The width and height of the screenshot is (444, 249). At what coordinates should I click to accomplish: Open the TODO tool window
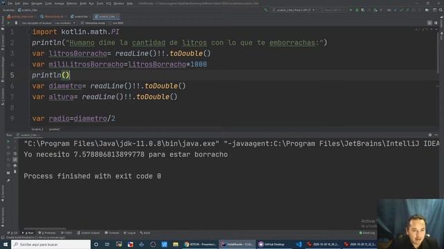(x=67, y=233)
